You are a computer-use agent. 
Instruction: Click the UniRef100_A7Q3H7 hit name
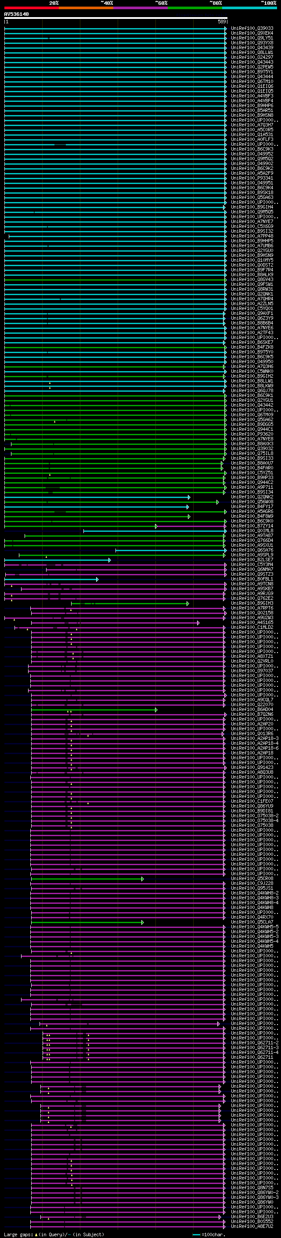pyautogui.click(x=252, y=125)
